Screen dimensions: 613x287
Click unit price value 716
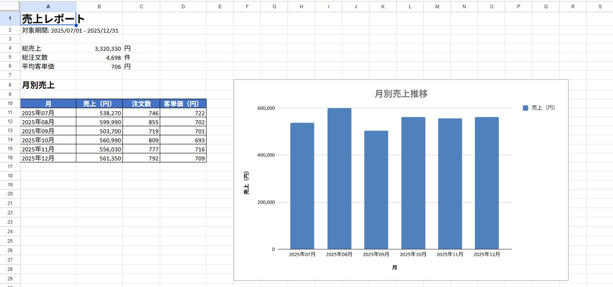point(183,150)
